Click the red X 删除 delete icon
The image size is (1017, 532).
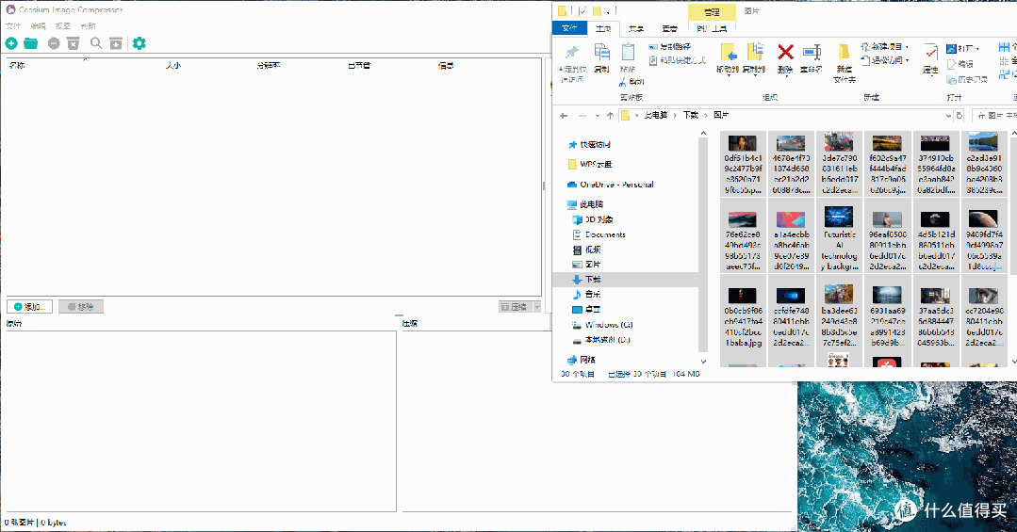[785, 52]
